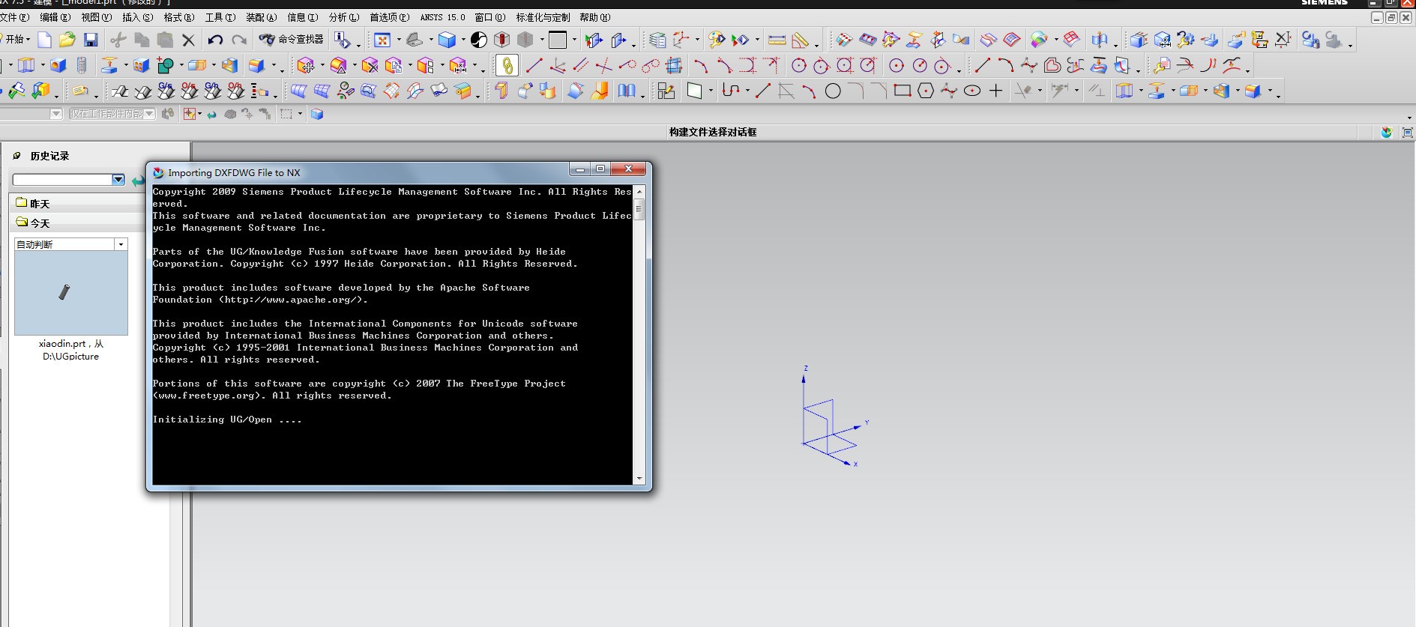Click the Undo arrow icon
This screenshot has height=627, width=1416.
pos(215,40)
